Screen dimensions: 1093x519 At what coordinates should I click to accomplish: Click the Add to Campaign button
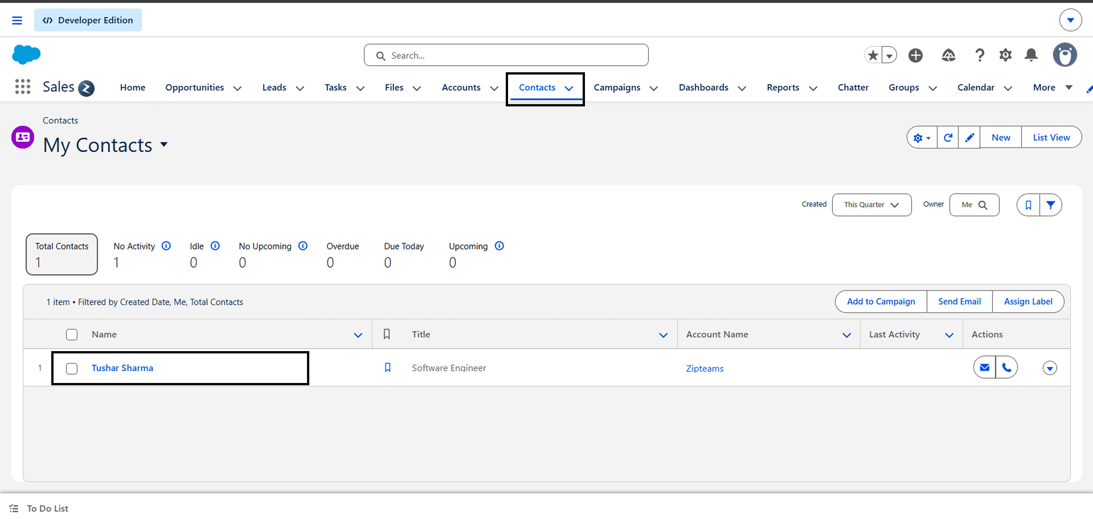881,302
